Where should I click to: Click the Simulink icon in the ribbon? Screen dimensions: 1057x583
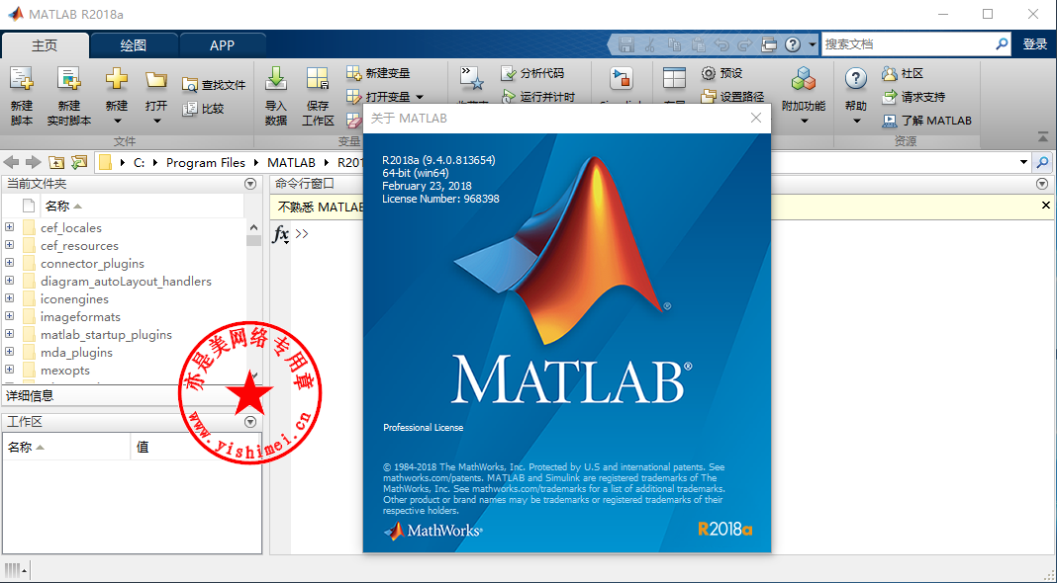point(621,79)
